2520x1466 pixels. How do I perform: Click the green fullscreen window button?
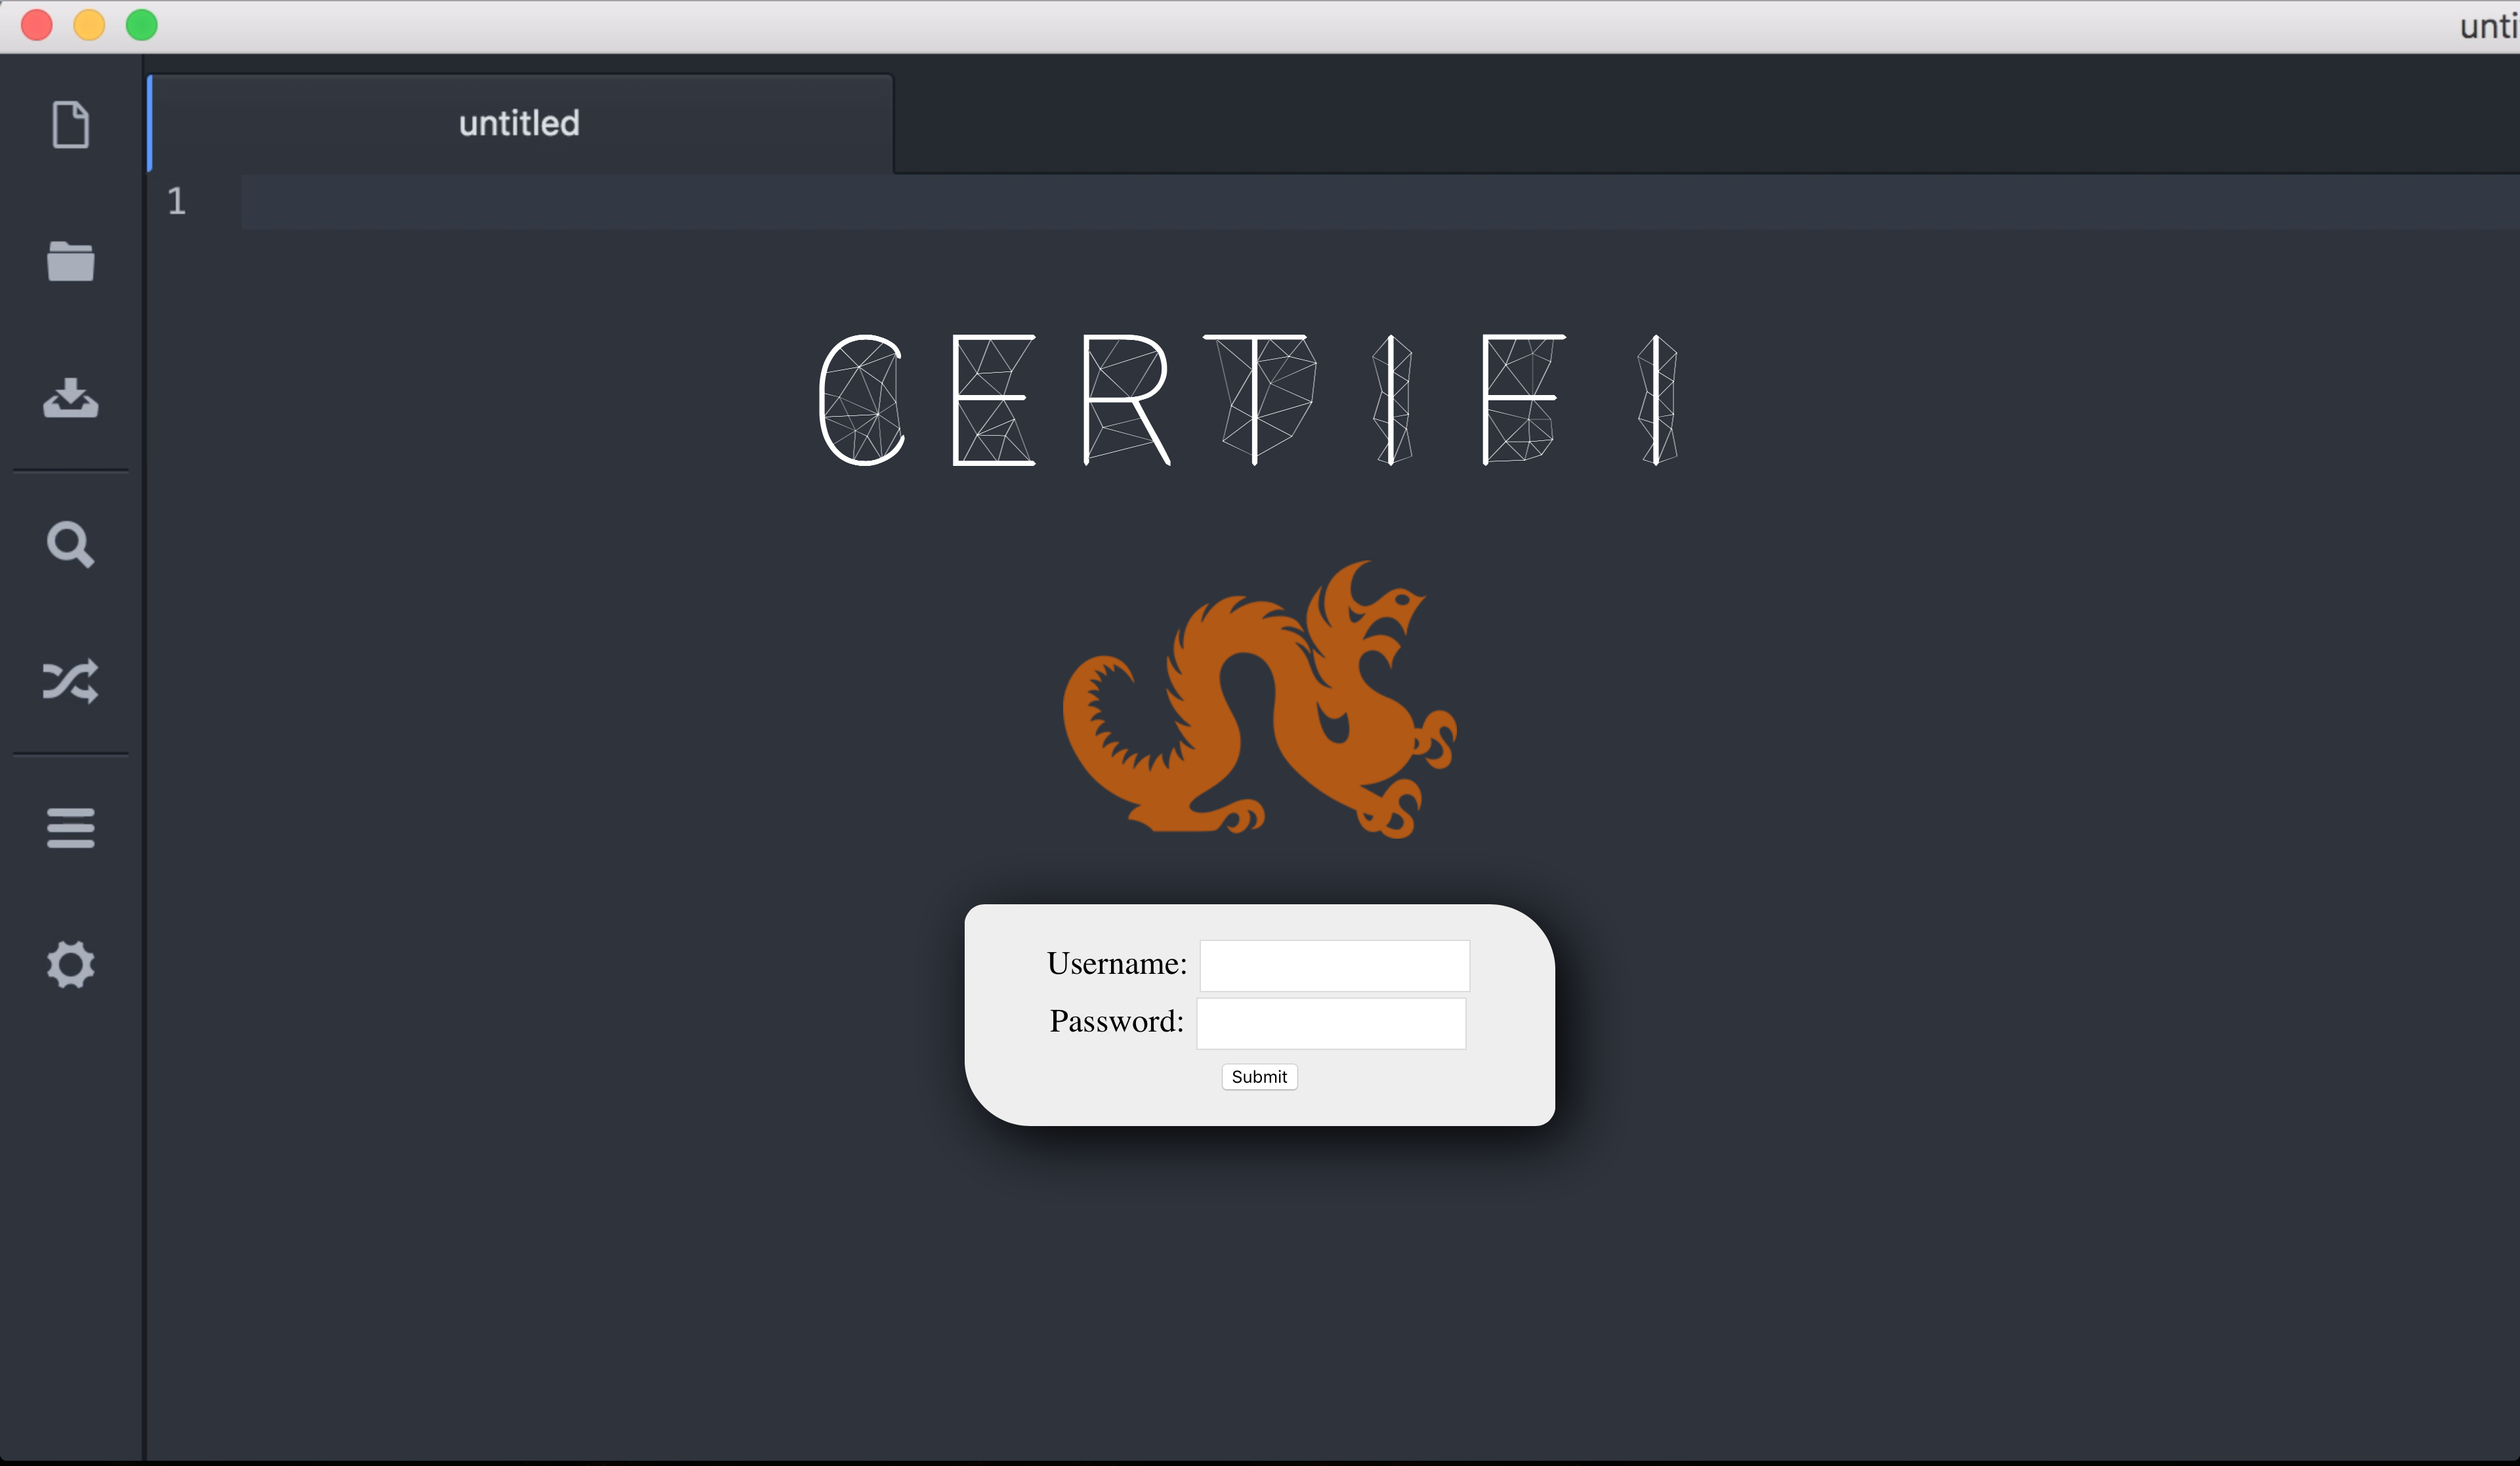[142, 25]
